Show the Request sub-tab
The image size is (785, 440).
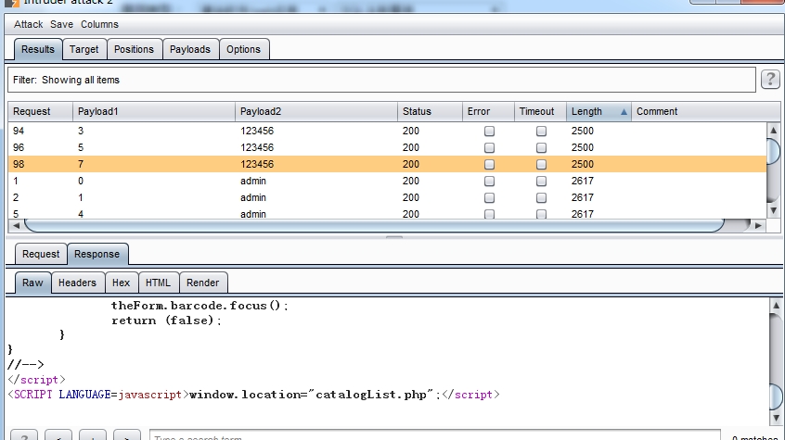(41, 254)
